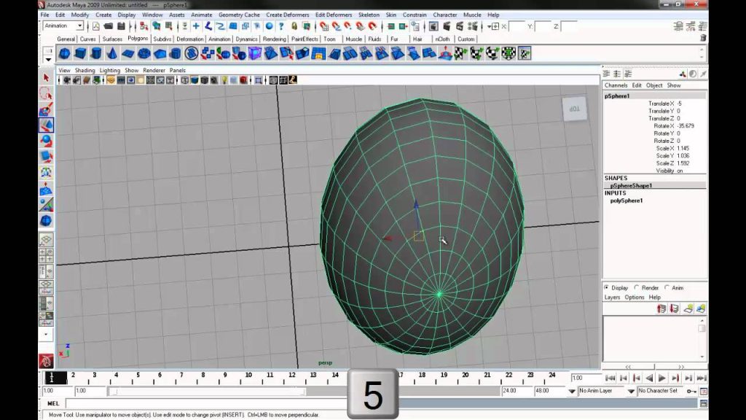This screenshot has width=746, height=420.
Task: Click the shelf trash can icon
Action: [x=703, y=38]
